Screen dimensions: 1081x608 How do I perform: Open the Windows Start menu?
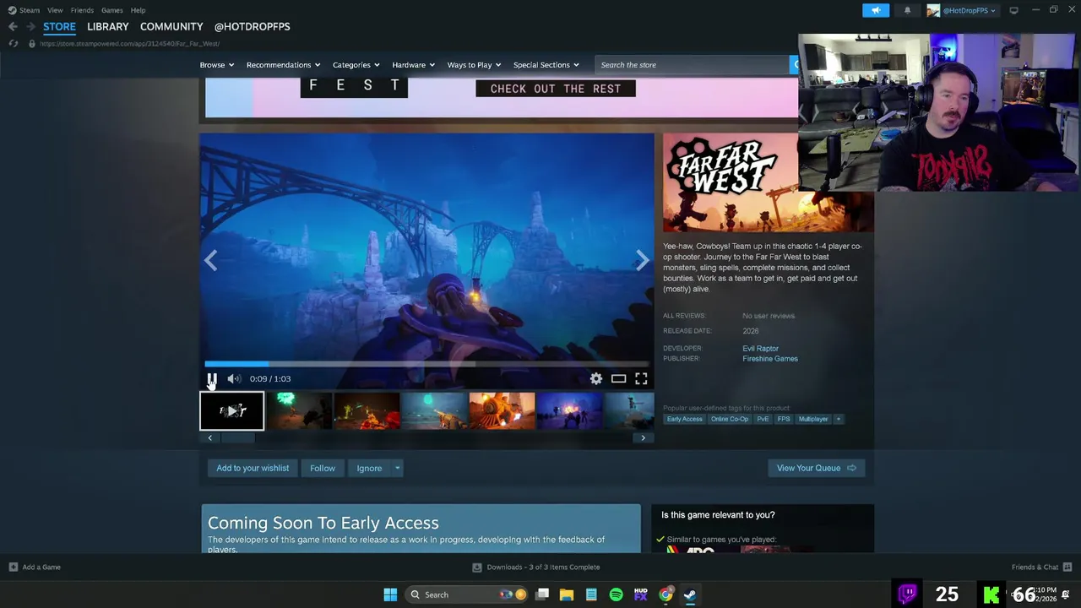click(x=390, y=594)
